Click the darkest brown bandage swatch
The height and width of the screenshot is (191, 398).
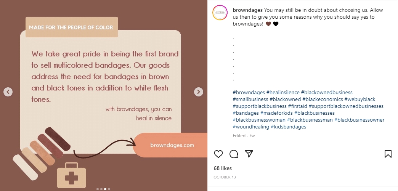click(58, 139)
